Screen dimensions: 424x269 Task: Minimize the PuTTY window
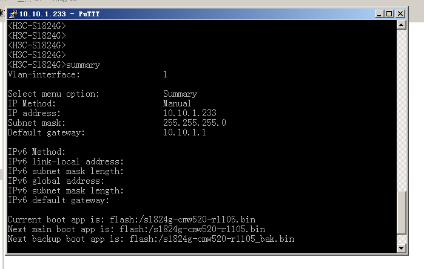[379, 13]
